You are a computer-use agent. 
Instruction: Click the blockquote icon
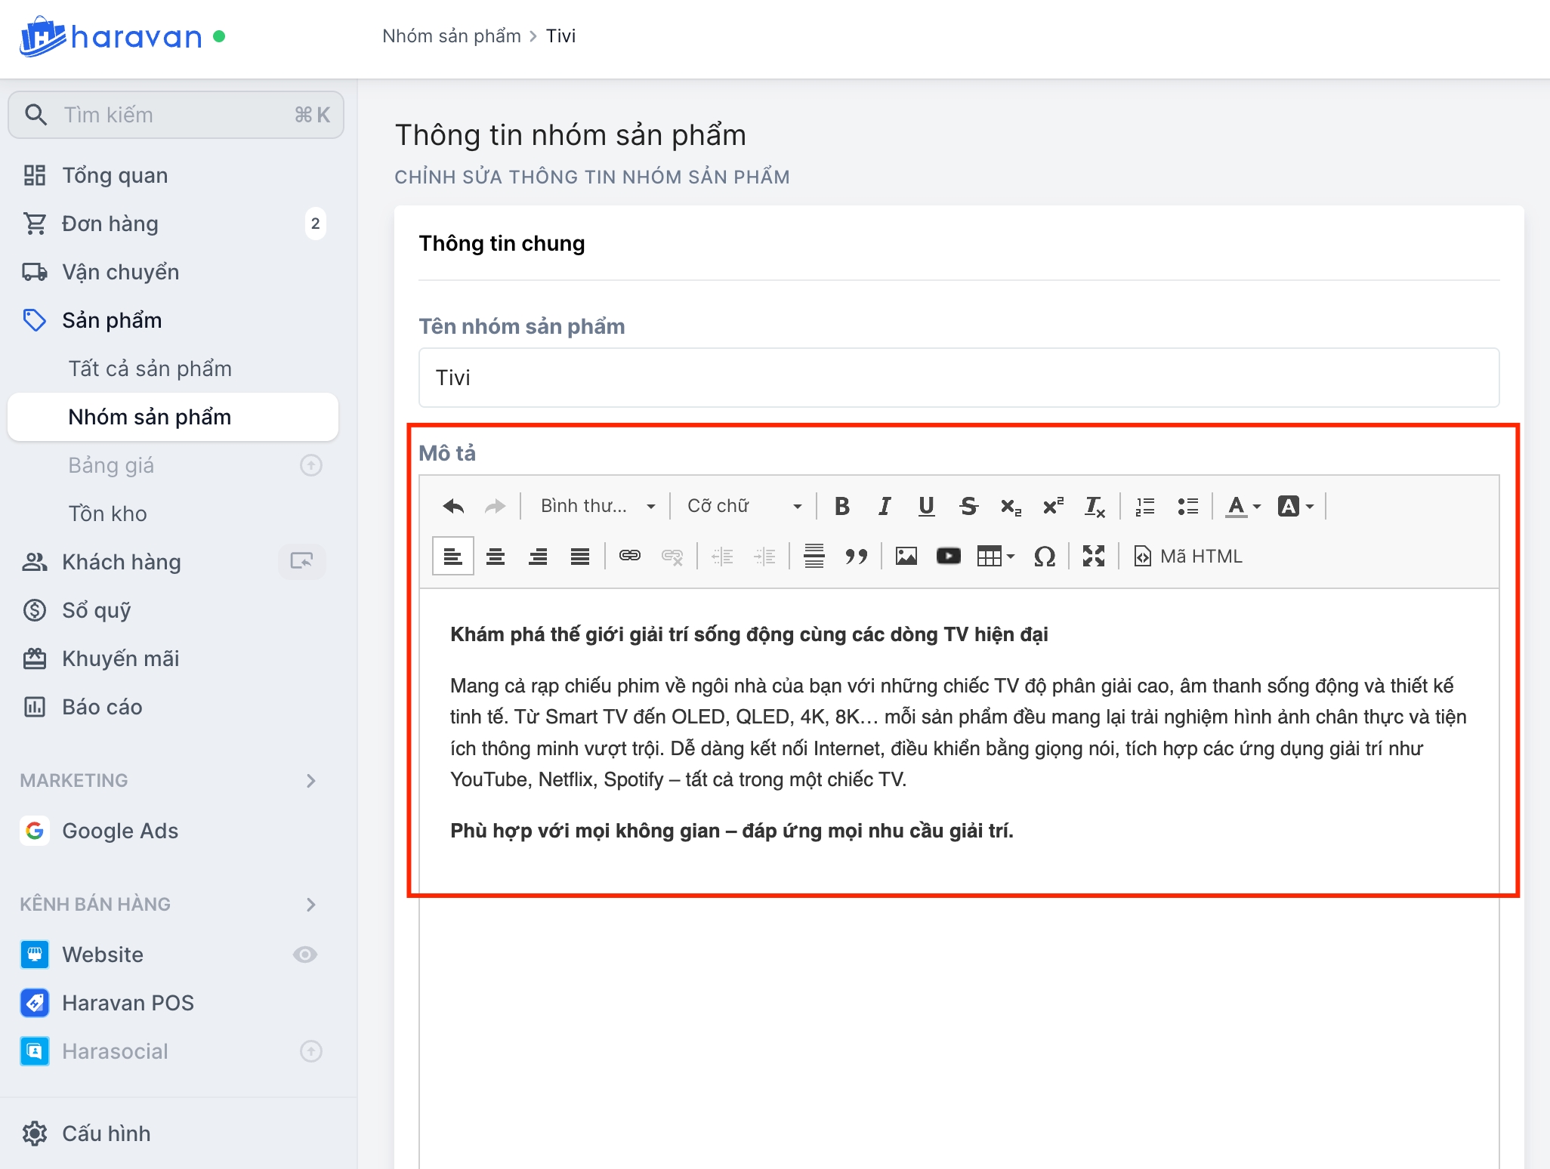coord(856,557)
